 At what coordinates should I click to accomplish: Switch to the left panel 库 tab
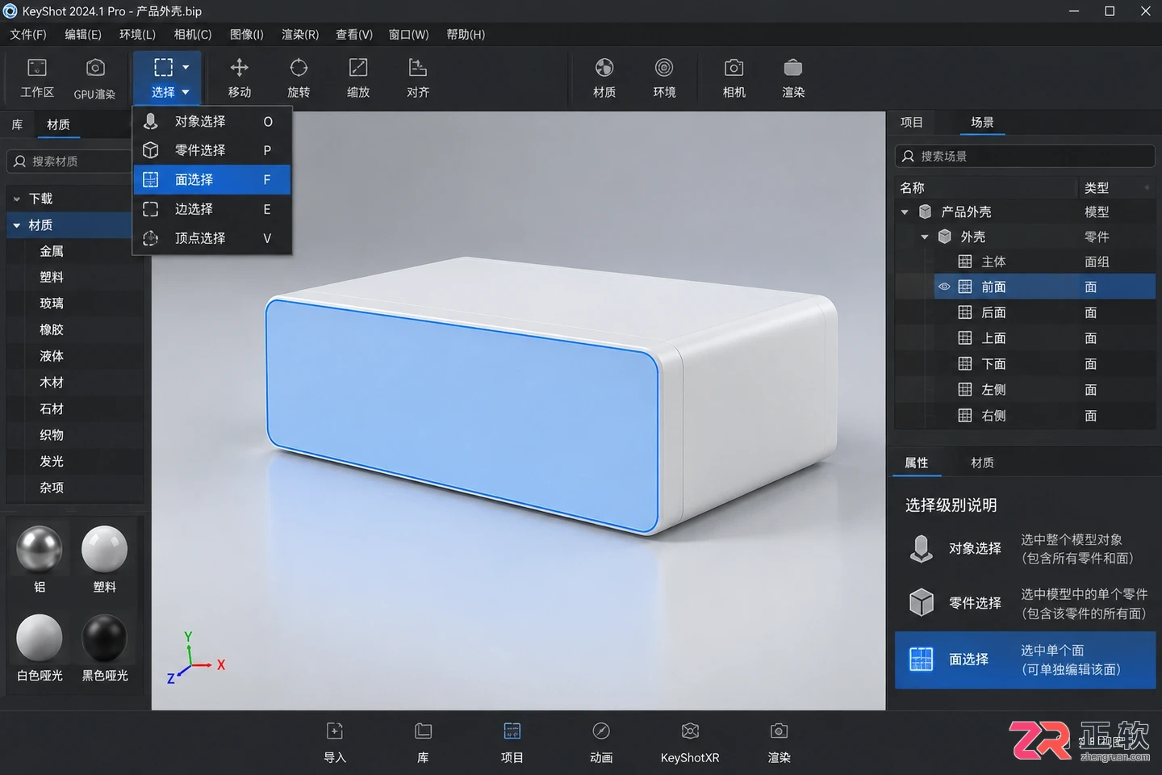[x=17, y=124]
